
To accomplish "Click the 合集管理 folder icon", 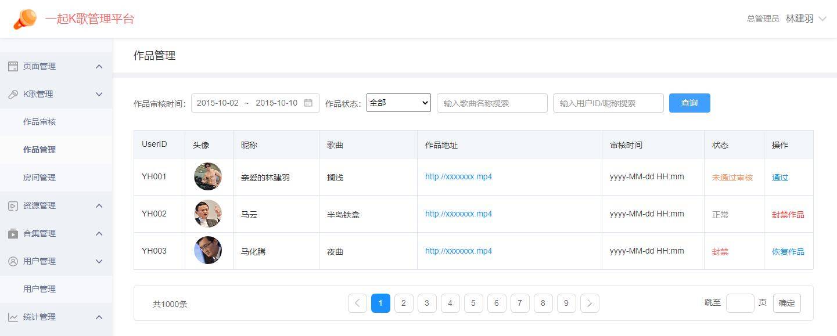I will coord(13,233).
